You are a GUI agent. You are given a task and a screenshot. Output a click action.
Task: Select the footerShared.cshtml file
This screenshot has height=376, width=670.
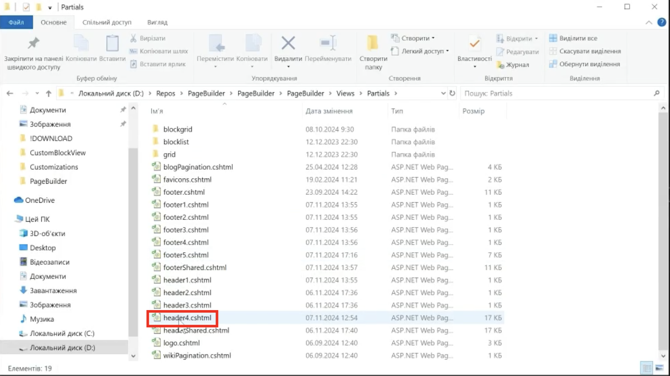(194, 267)
